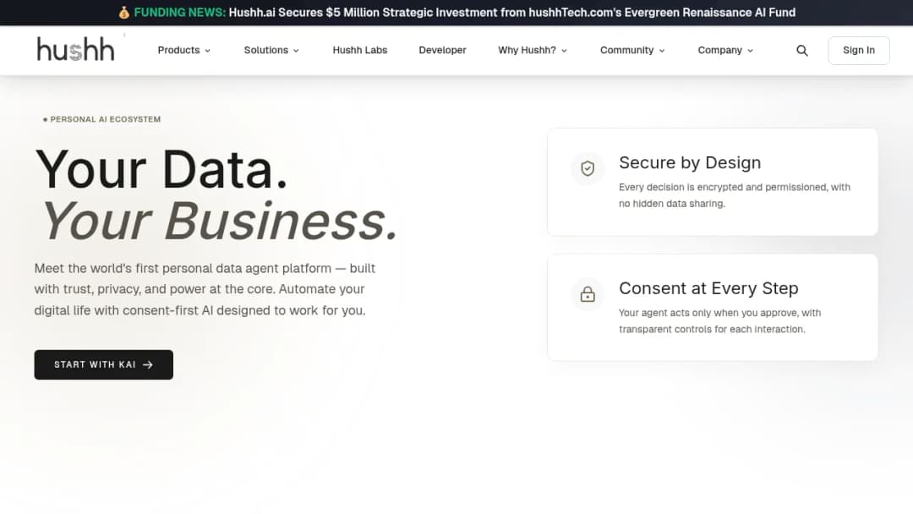The height and width of the screenshot is (514, 913).
Task: Click 'Every decision is encrypted' description
Action: pos(735,195)
